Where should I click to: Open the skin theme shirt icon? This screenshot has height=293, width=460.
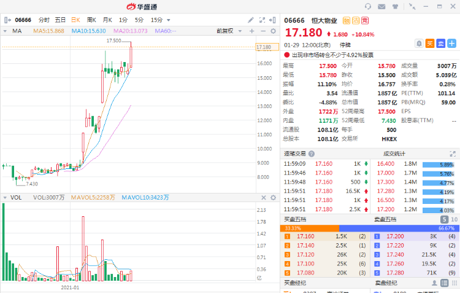point(395,7)
